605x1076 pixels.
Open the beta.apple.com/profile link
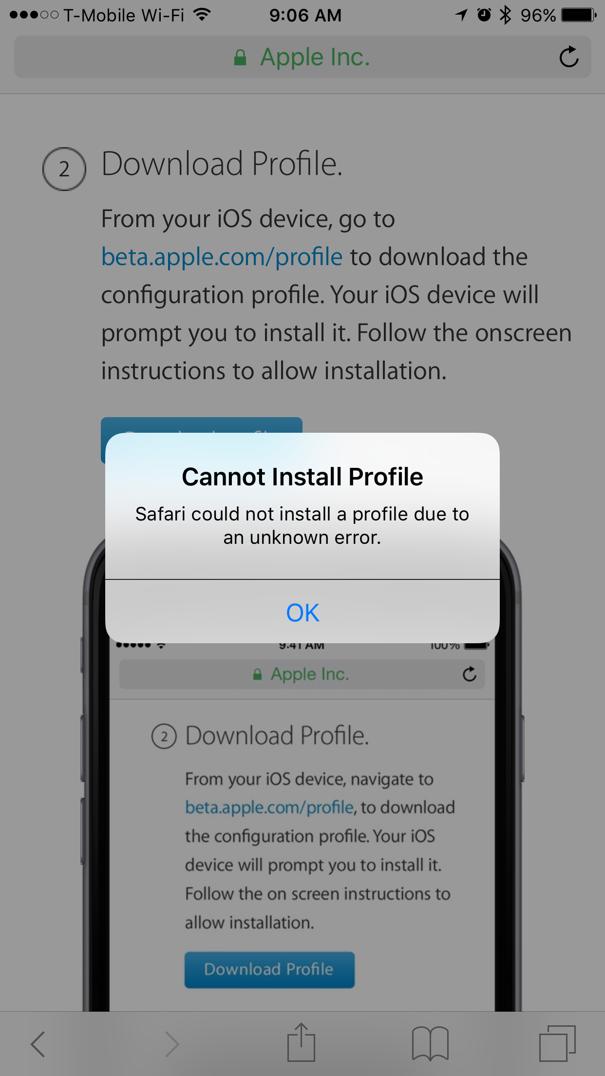click(x=222, y=256)
